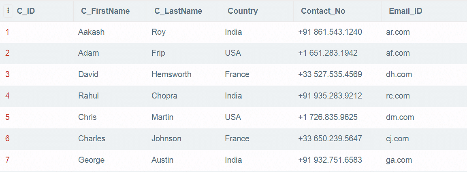Click the Country column header
The width and height of the screenshot is (467, 172).
(x=243, y=11)
